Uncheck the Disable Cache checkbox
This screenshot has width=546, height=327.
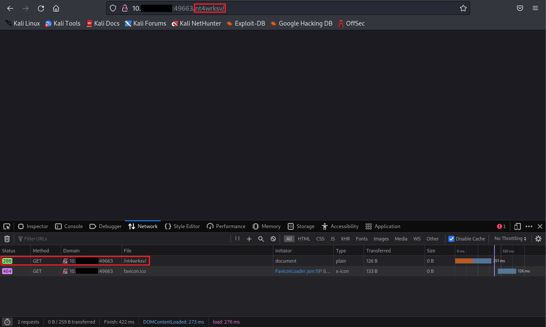pos(451,239)
